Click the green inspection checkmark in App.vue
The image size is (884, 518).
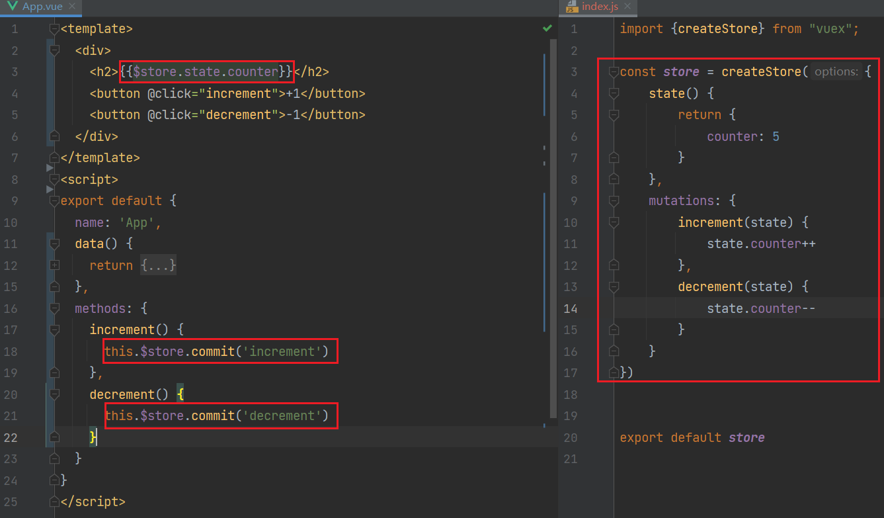(x=547, y=28)
